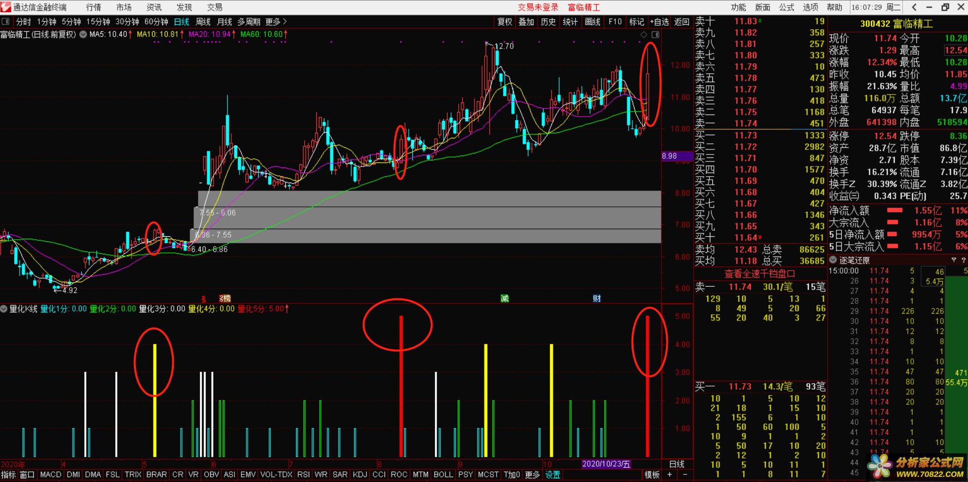Open the 交易 menu
968x482 pixels.
click(x=215, y=7)
